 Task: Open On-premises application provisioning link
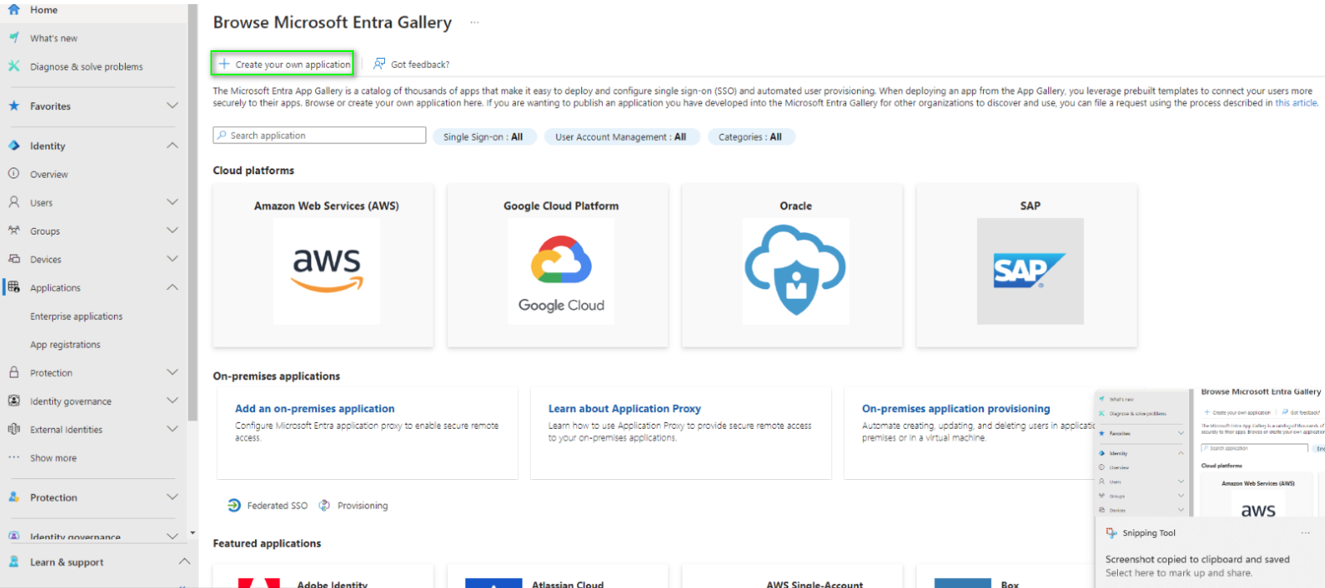956,409
